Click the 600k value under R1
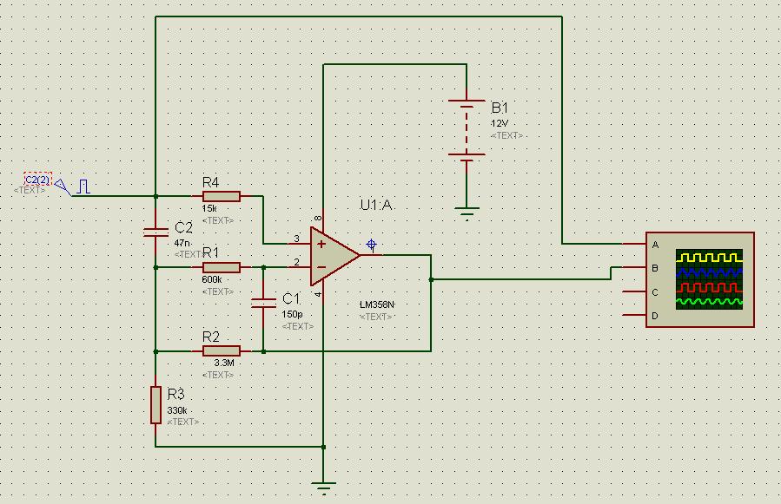Viewport: 781px width, 504px height. coord(212,279)
